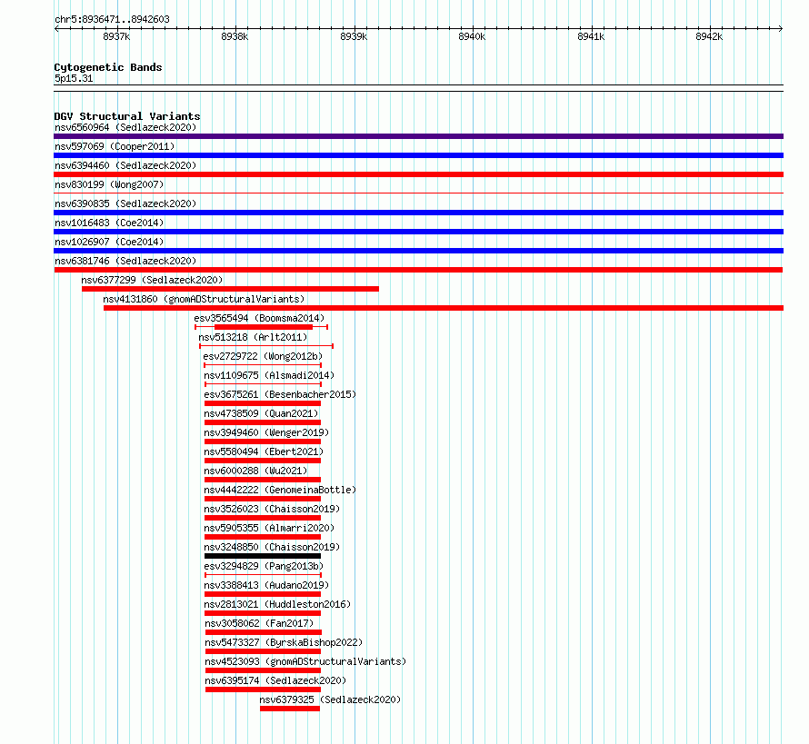Viewport: 809px width, 744px height.
Task: Click nsv6000288 (Wu2021) label
Action: pyautogui.click(x=255, y=471)
